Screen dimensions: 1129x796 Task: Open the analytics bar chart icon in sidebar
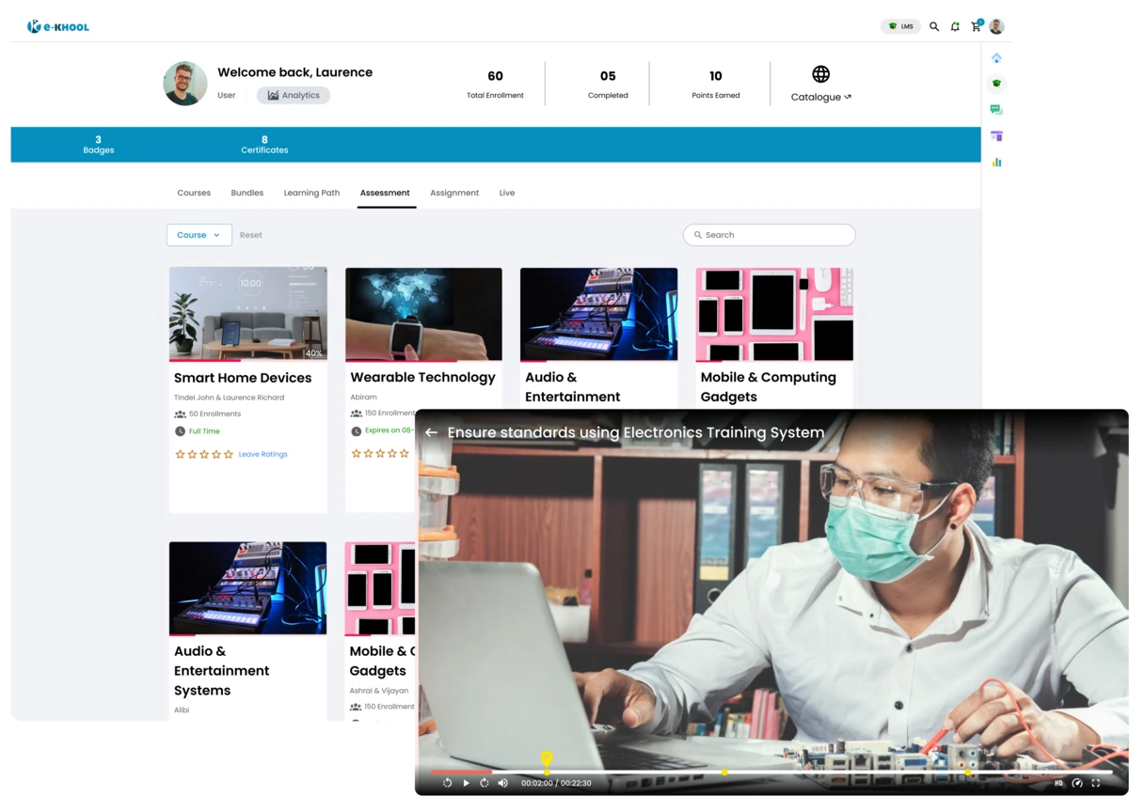(x=996, y=162)
